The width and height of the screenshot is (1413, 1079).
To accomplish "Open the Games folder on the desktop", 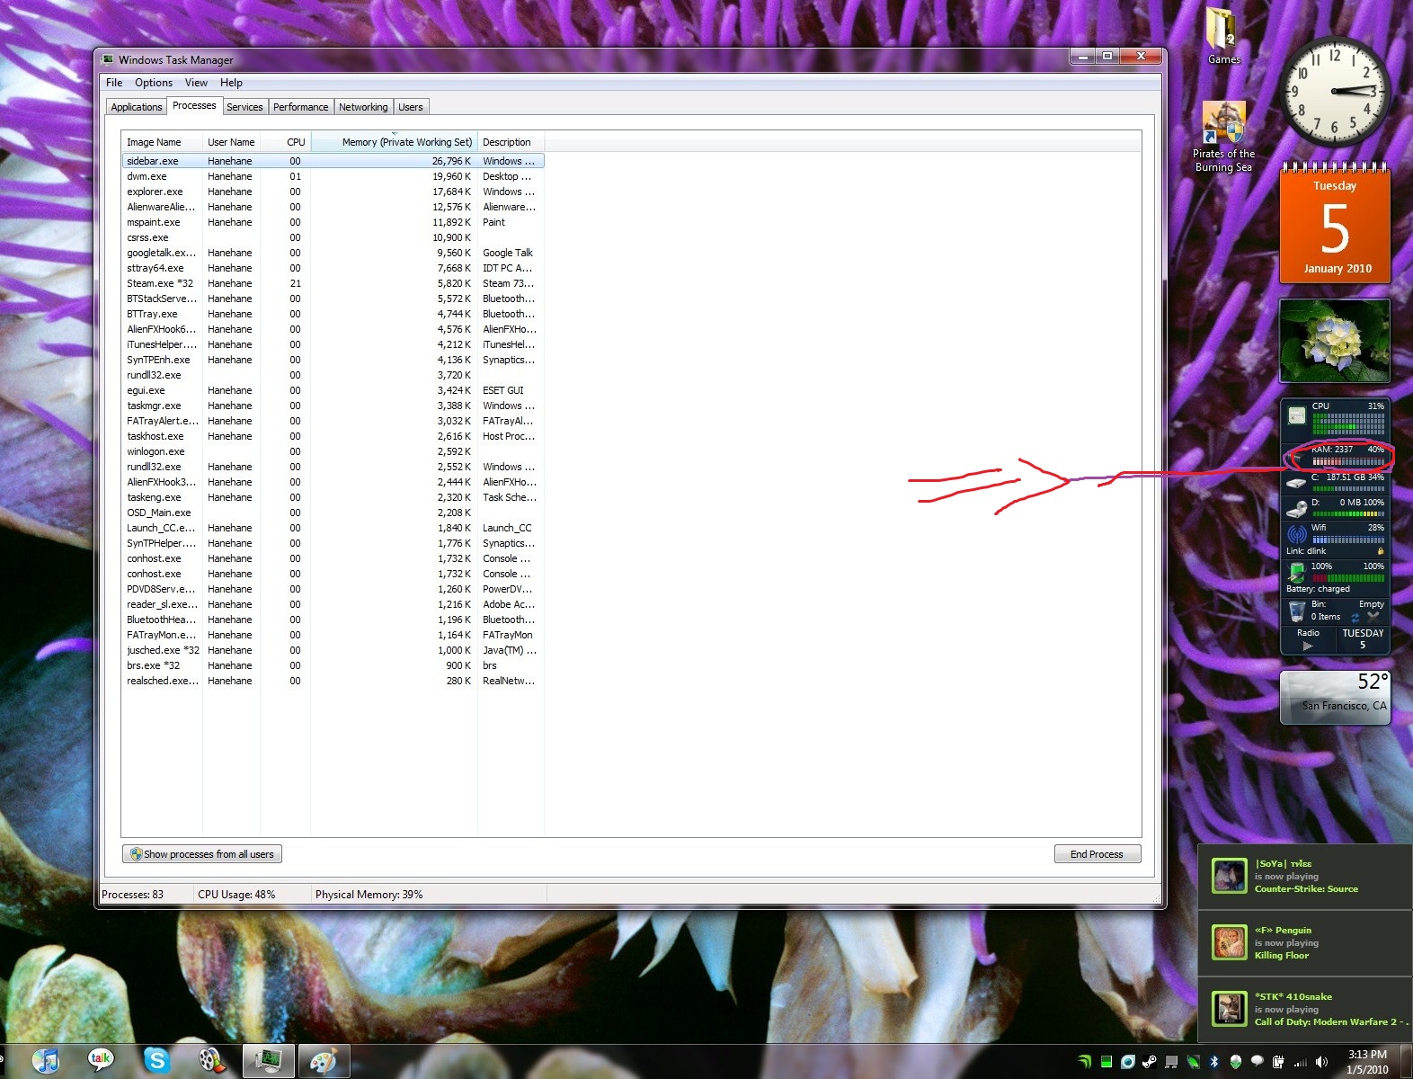I will pyautogui.click(x=1223, y=36).
